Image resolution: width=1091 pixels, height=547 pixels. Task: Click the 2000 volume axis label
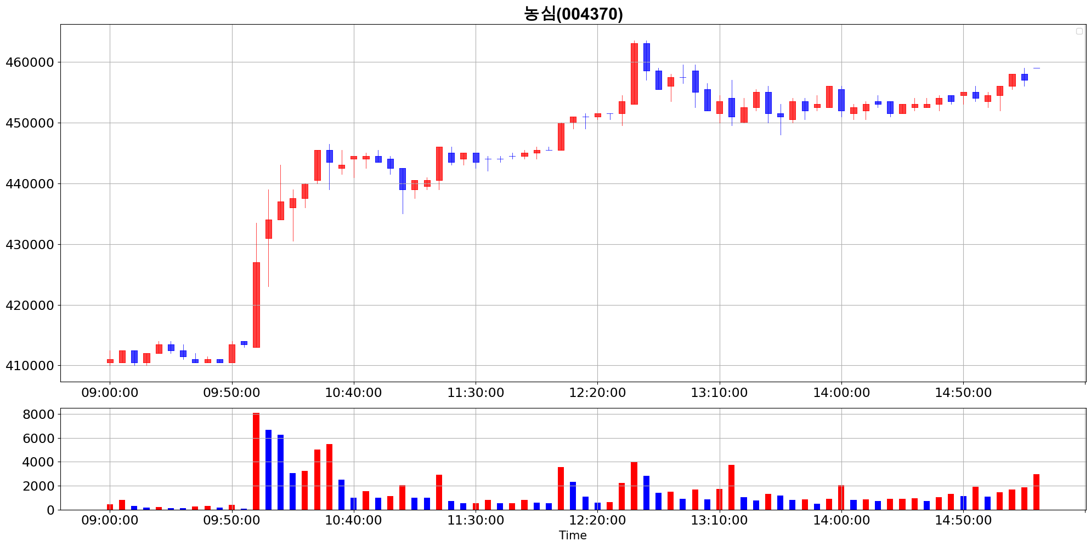[38, 486]
